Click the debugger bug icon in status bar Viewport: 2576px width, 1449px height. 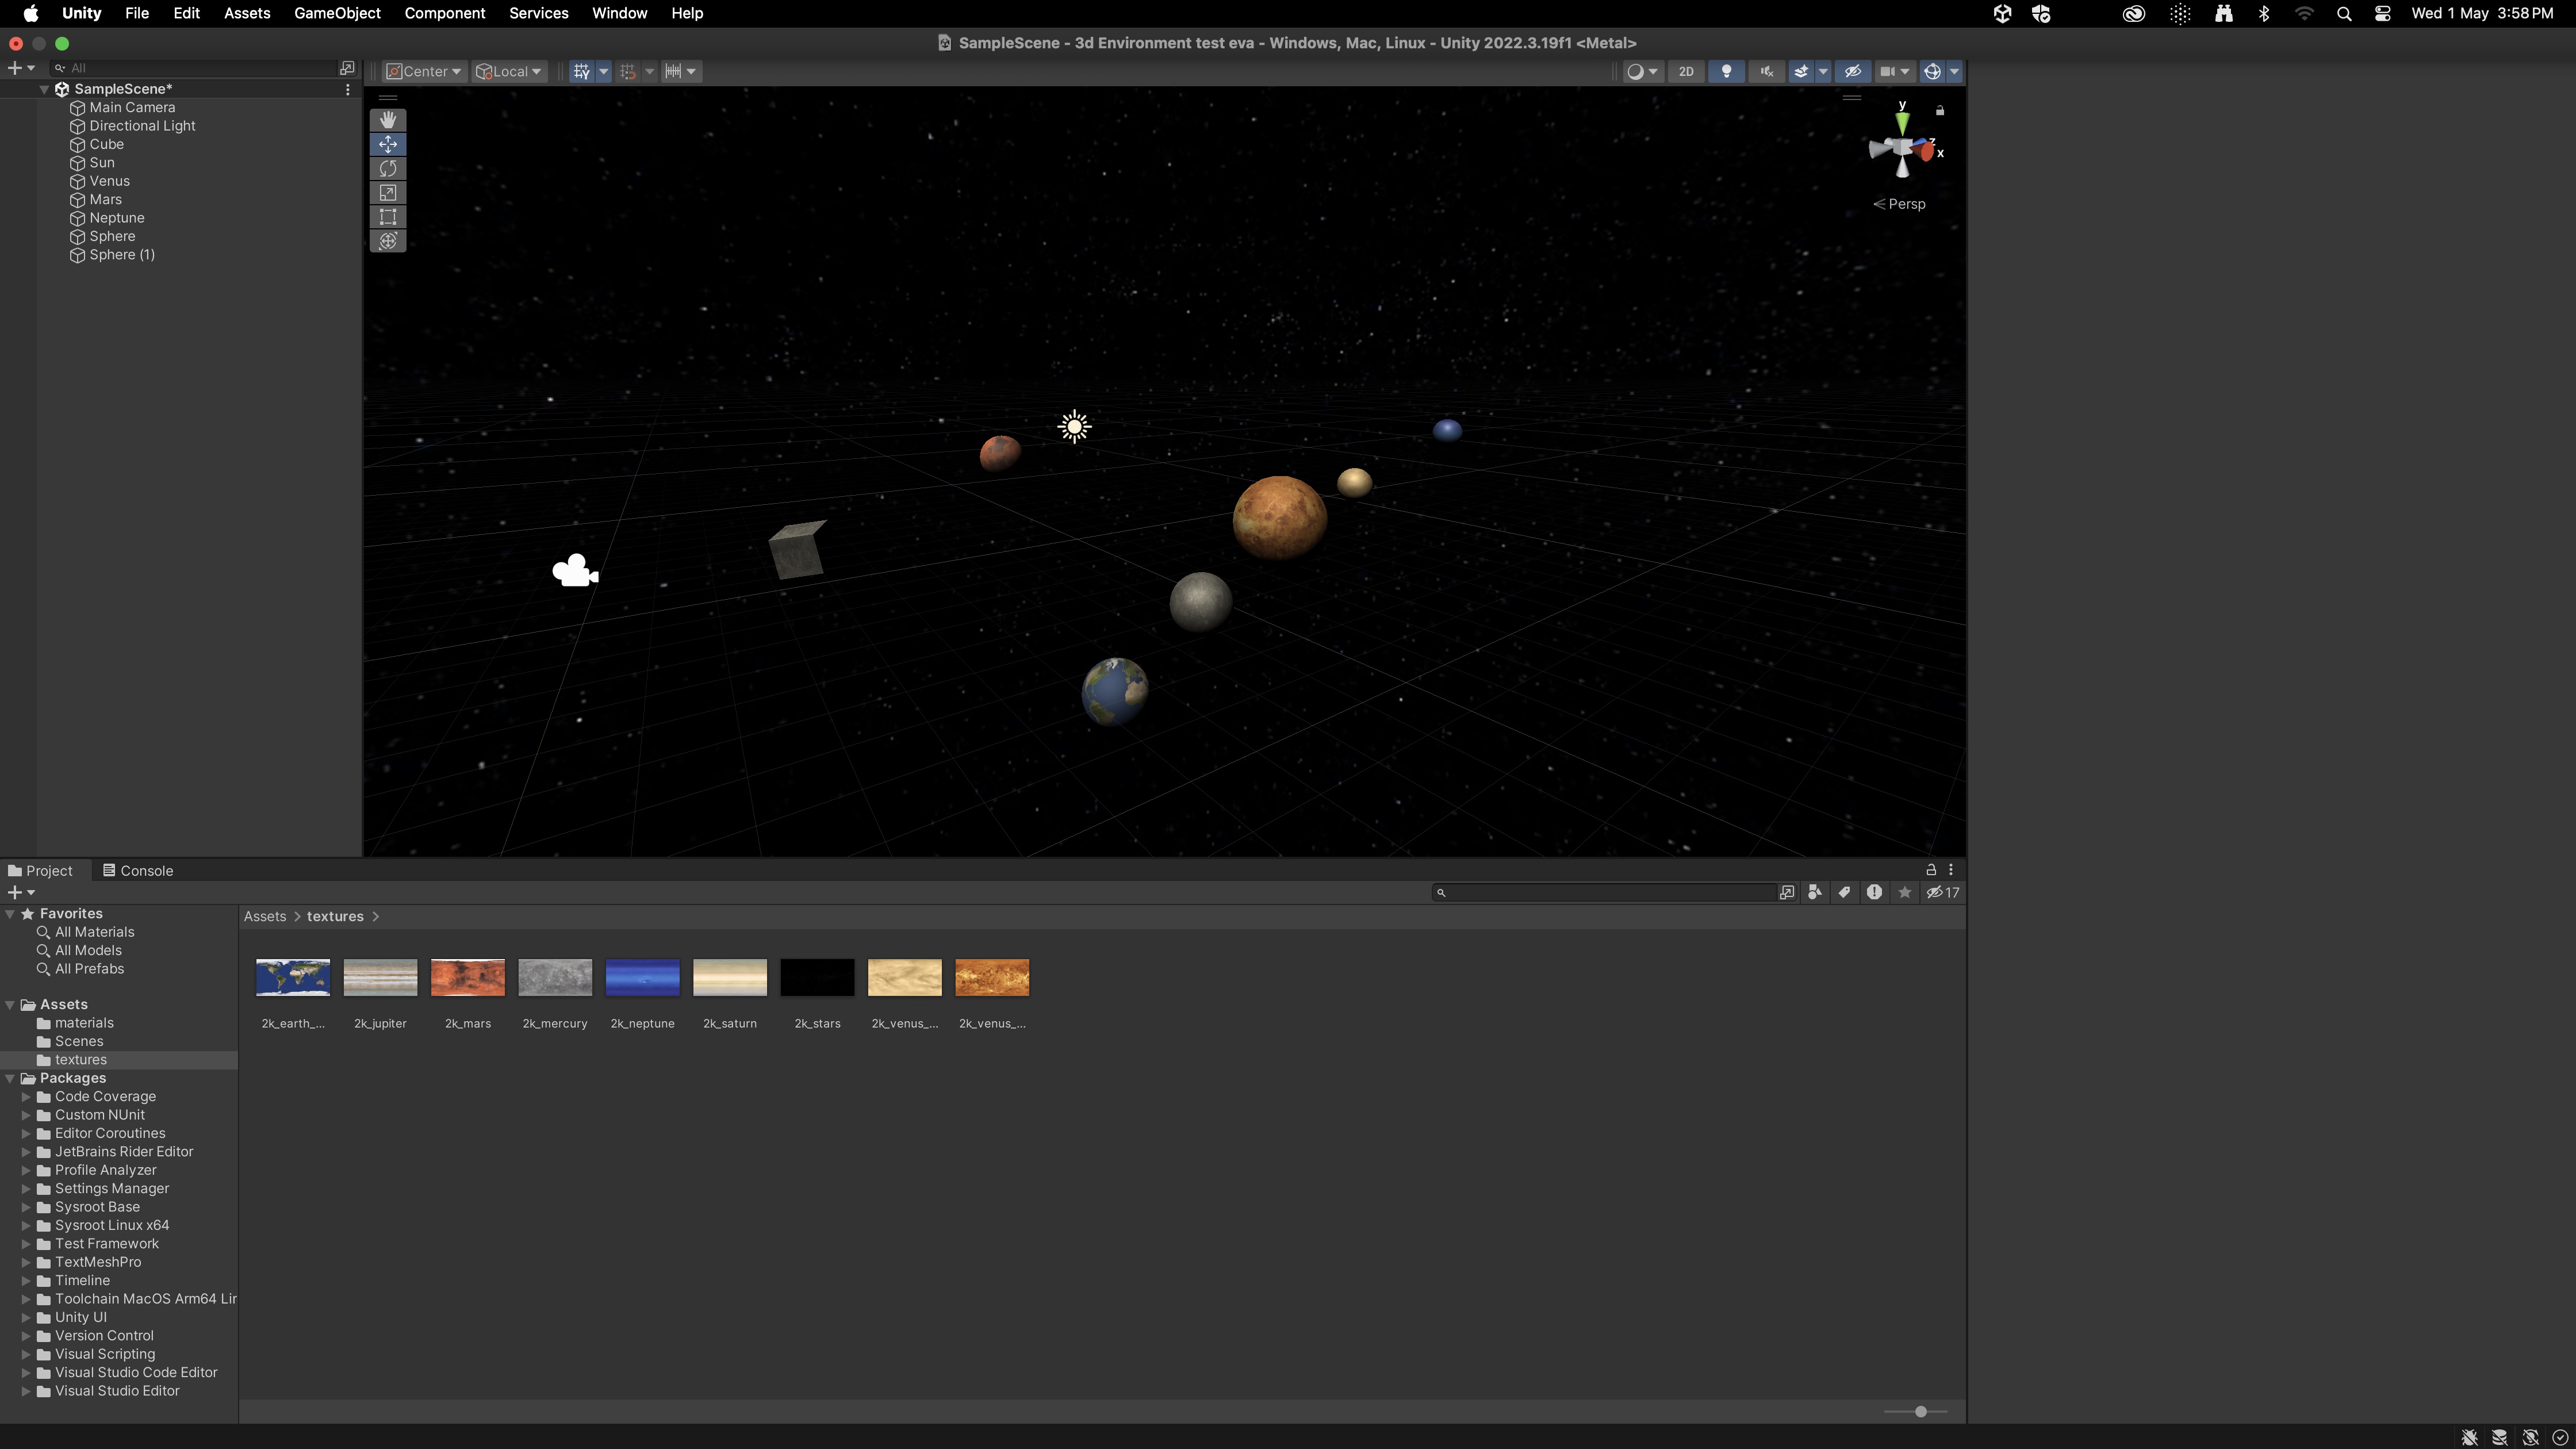click(x=2469, y=1437)
